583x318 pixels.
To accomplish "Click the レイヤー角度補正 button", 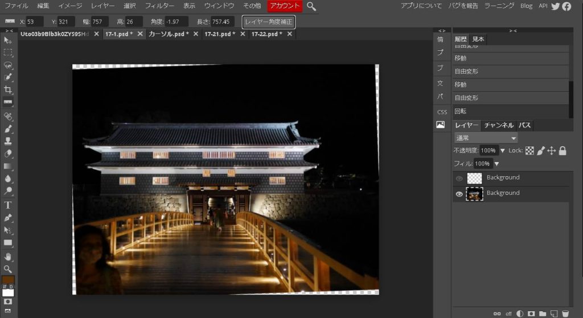I will (x=269, y=22).
